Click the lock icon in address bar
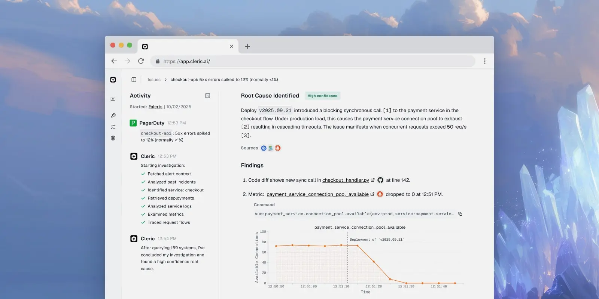Screen dimensions: 599x299 tap(158, 61)
